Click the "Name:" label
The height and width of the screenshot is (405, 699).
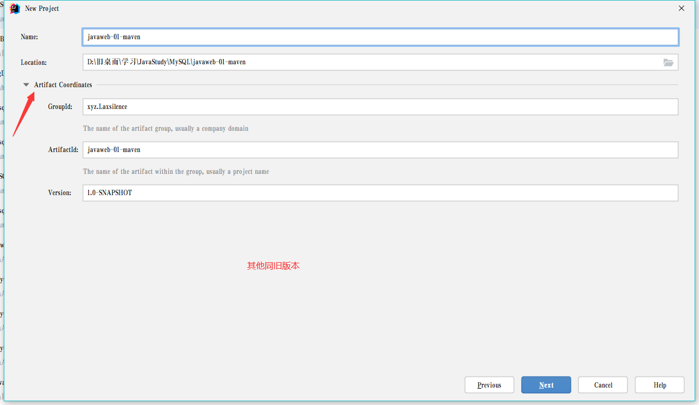[x=29, y=37]
